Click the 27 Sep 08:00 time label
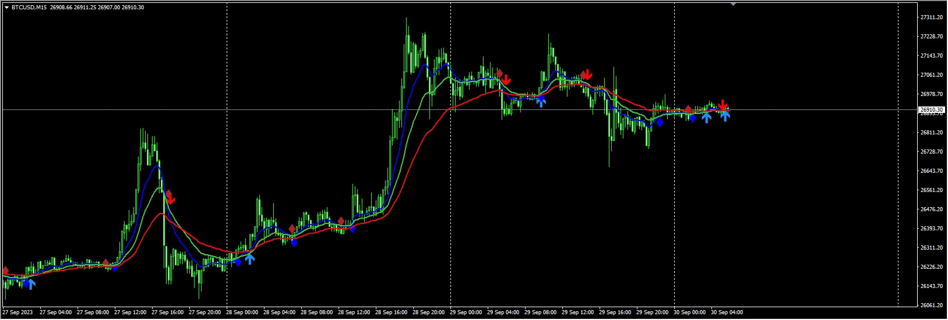This screenshot has height=320, width=948. coord(93,312)
